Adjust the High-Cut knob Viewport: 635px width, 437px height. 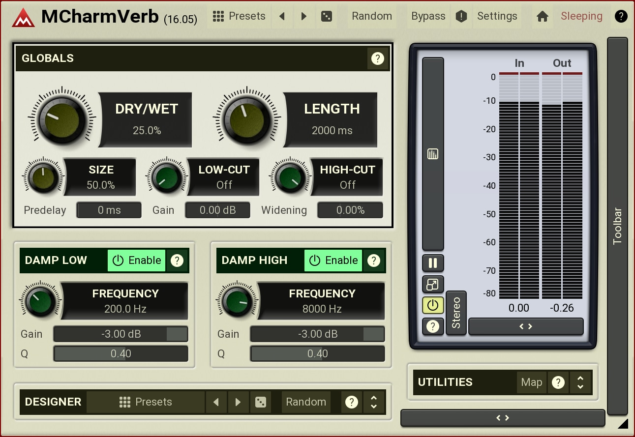tap(290, 177)
